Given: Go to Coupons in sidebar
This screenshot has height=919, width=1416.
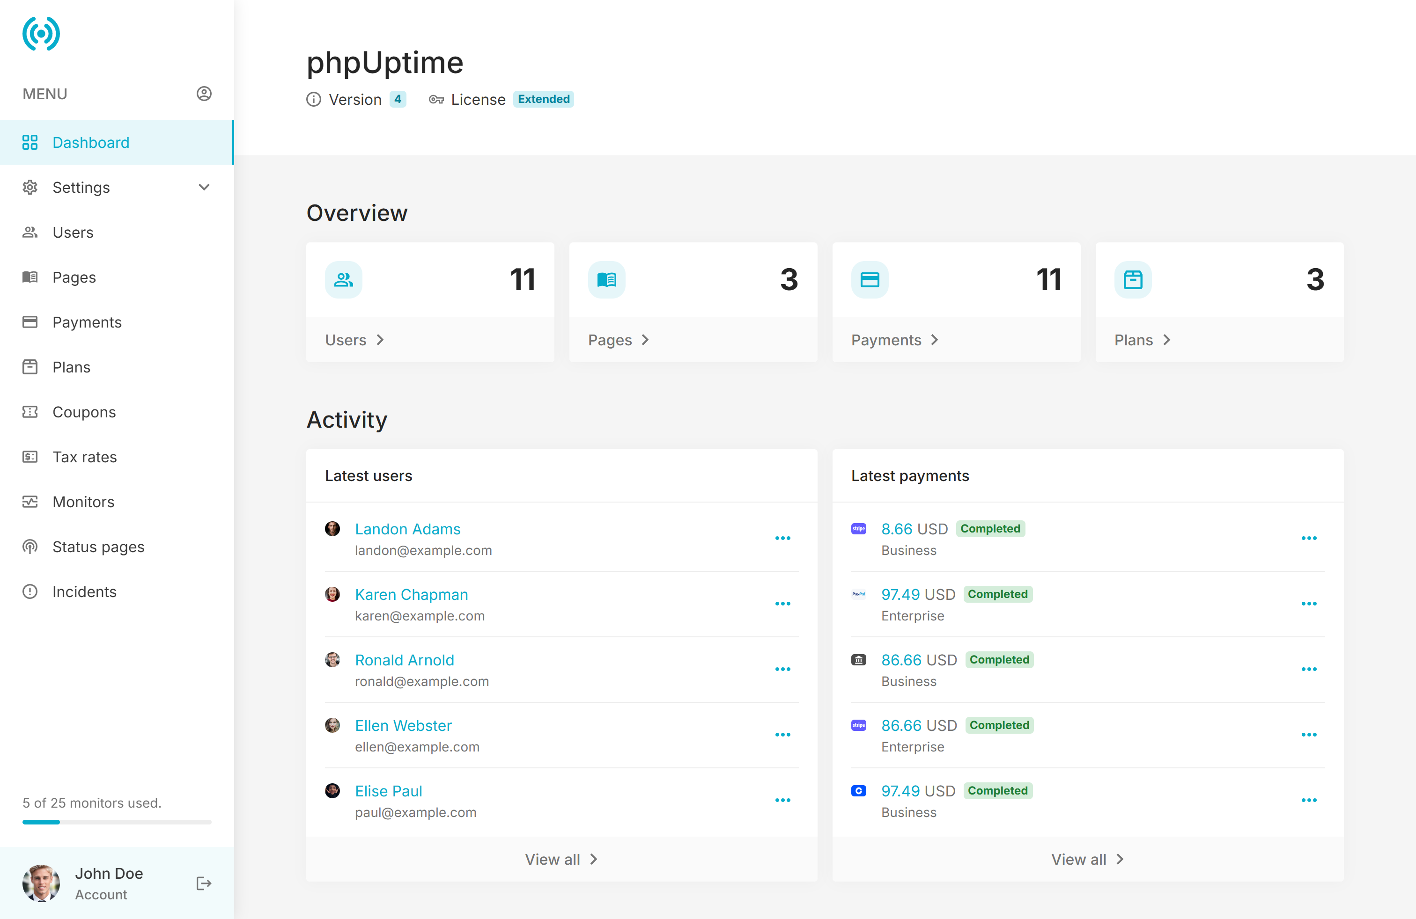Looking at the screenshot, I should pyautogui.click(x=84, y=412).
